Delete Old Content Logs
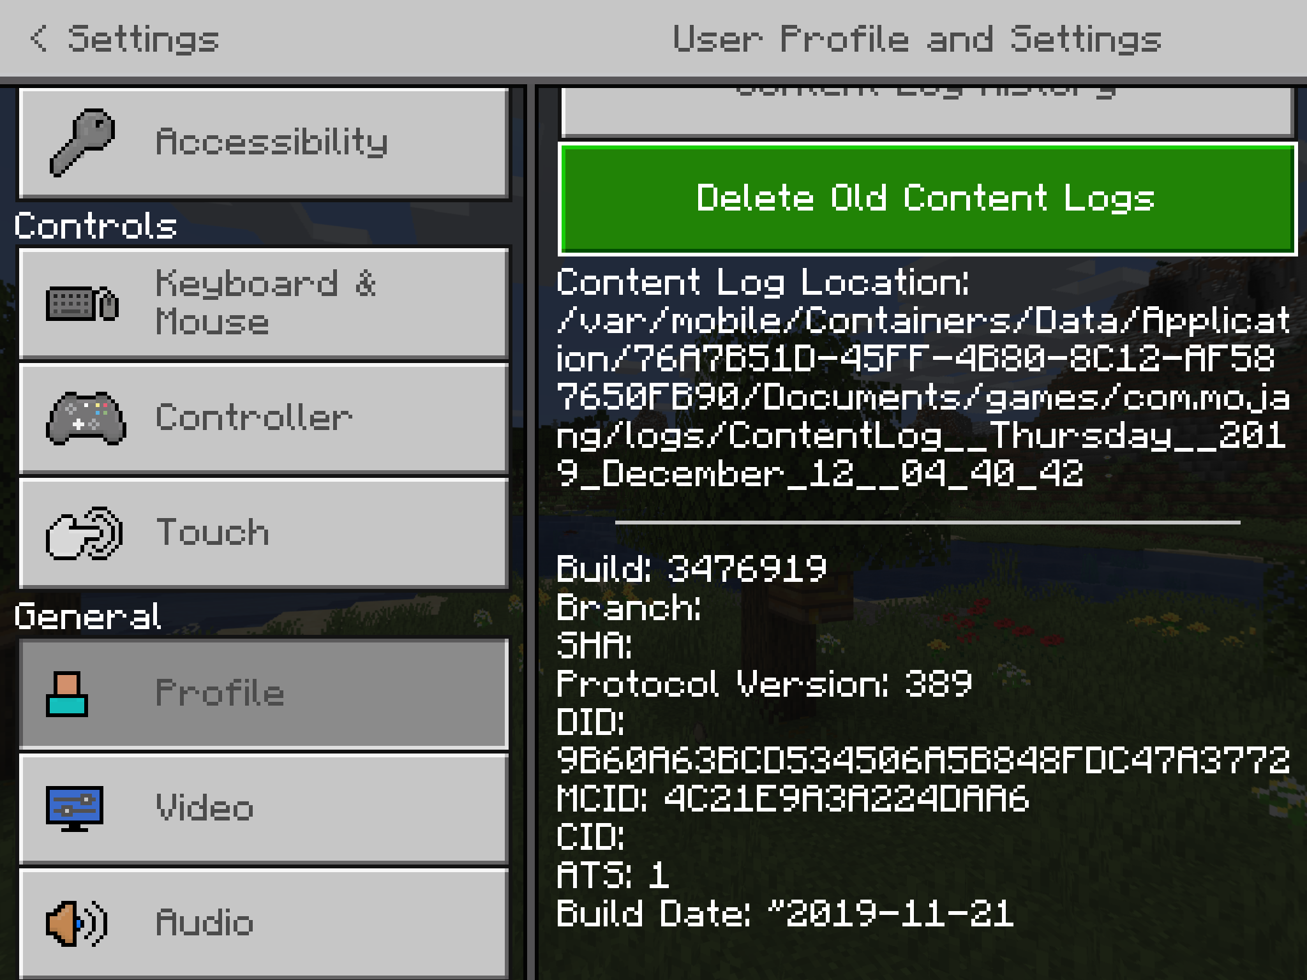Screen dimensions: 1307x980 point(927,199)
